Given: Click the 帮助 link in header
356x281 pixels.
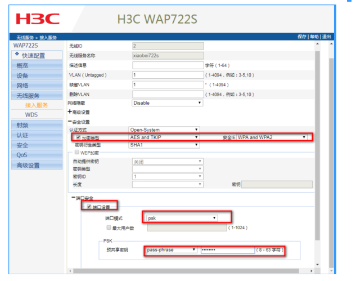Looking at the screenshot, I should [314, 37].
